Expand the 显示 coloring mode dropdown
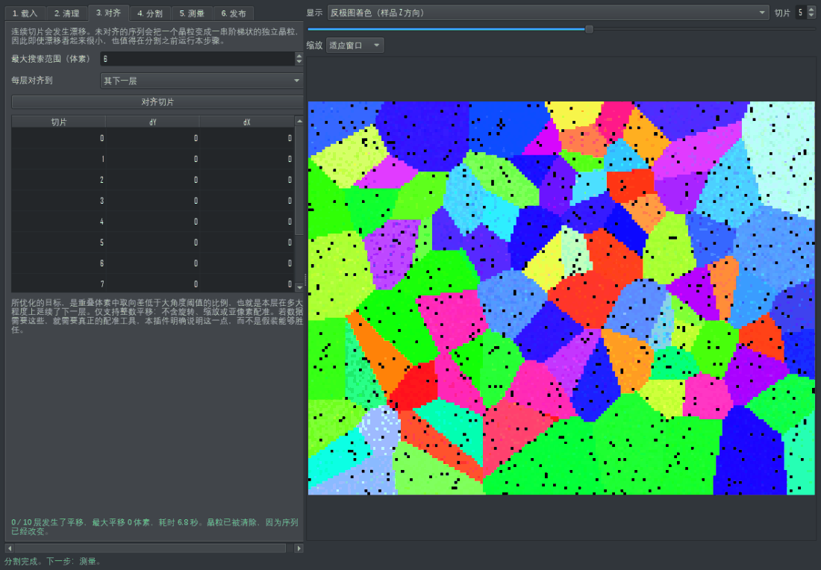 [548, 13]
